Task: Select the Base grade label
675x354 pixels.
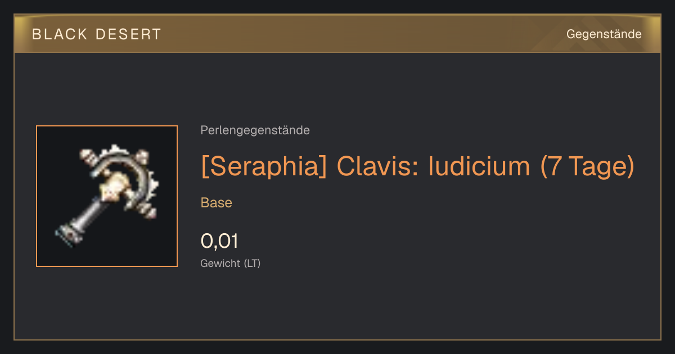Action: pos(217,203)
